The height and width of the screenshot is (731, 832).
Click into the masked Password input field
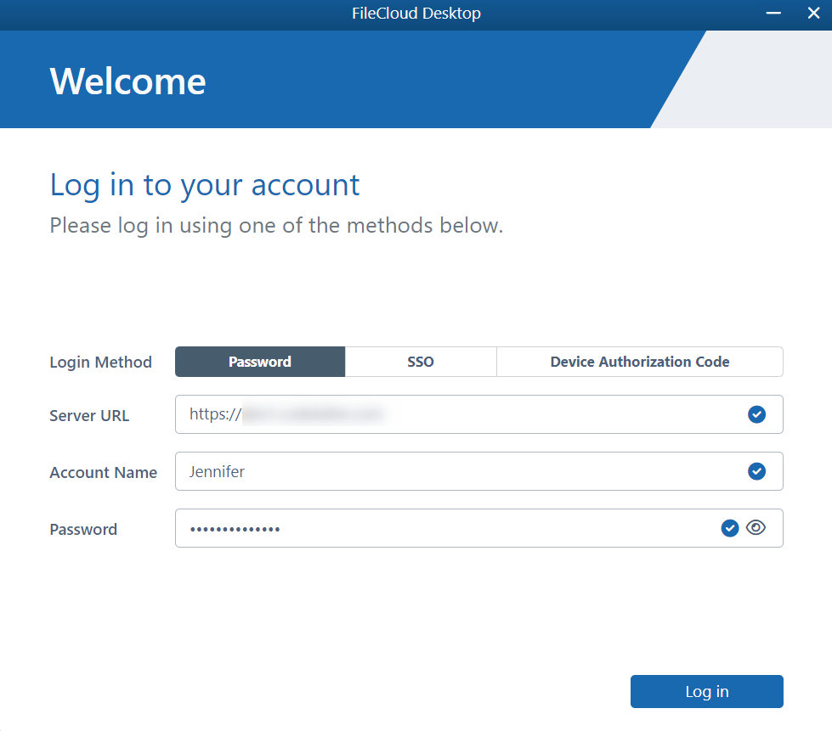tap(442, 528)
